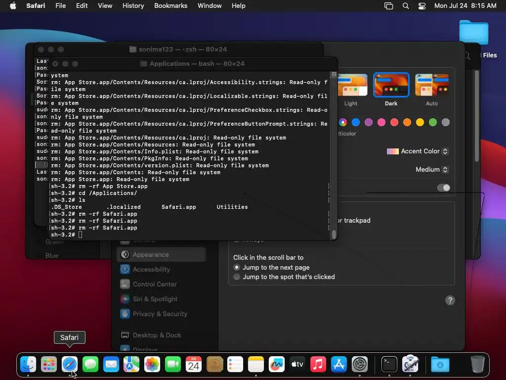Open Music app in the Dock
The height and width of the screenshot is (380, 506).
[318, 364]
